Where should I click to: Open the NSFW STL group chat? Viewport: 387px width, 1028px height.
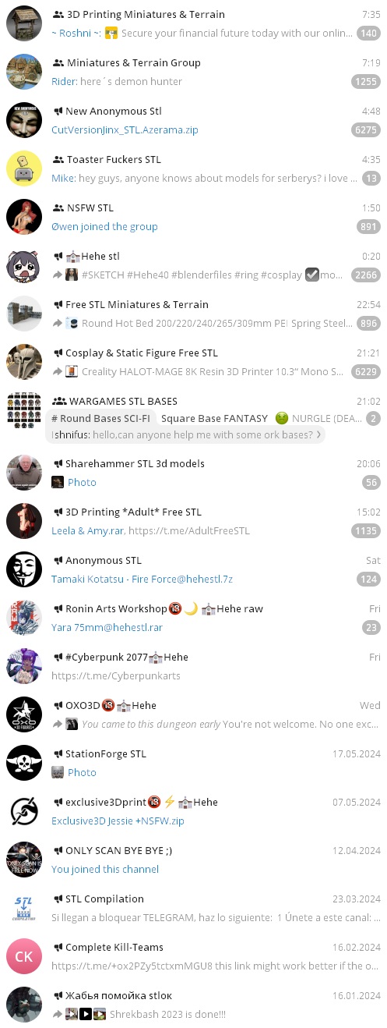coord(193,217)
